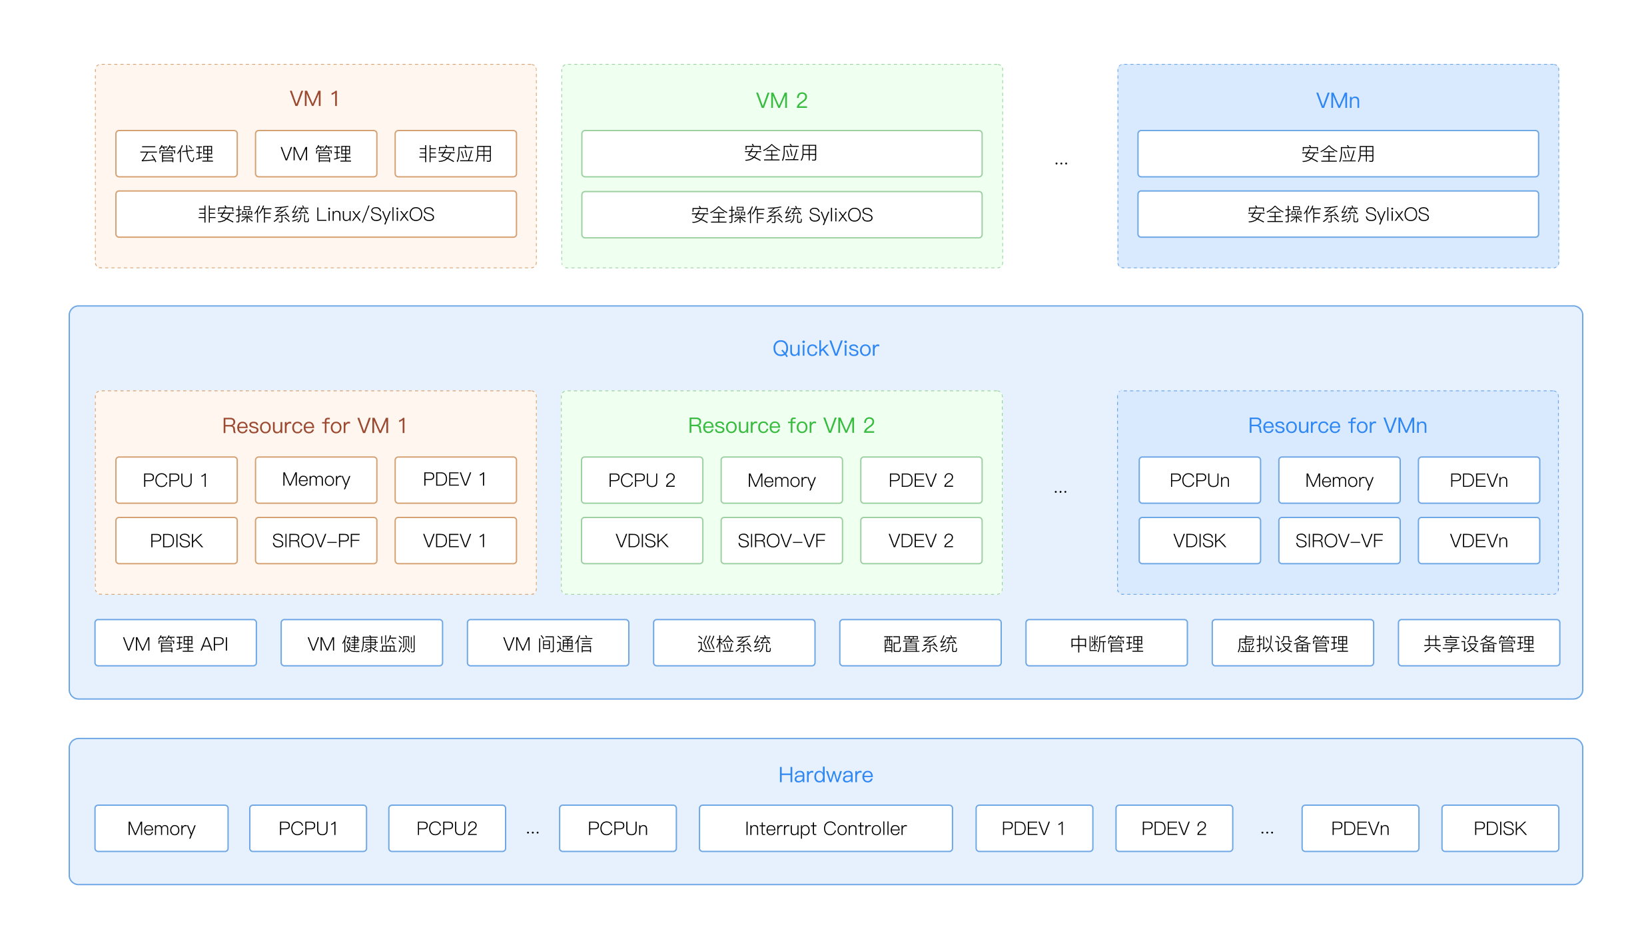Image resolution: width=1652 pixels, height=949 pixels.
Task: Click the VM 管理 API box
Action: (176, 643)
